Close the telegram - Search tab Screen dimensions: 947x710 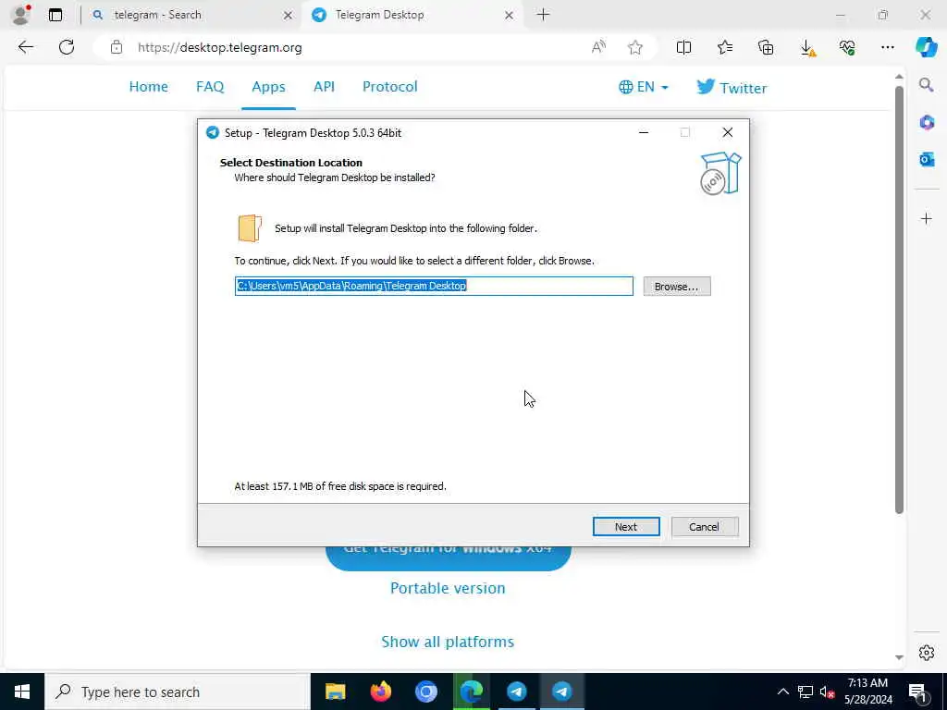(289, 15)
